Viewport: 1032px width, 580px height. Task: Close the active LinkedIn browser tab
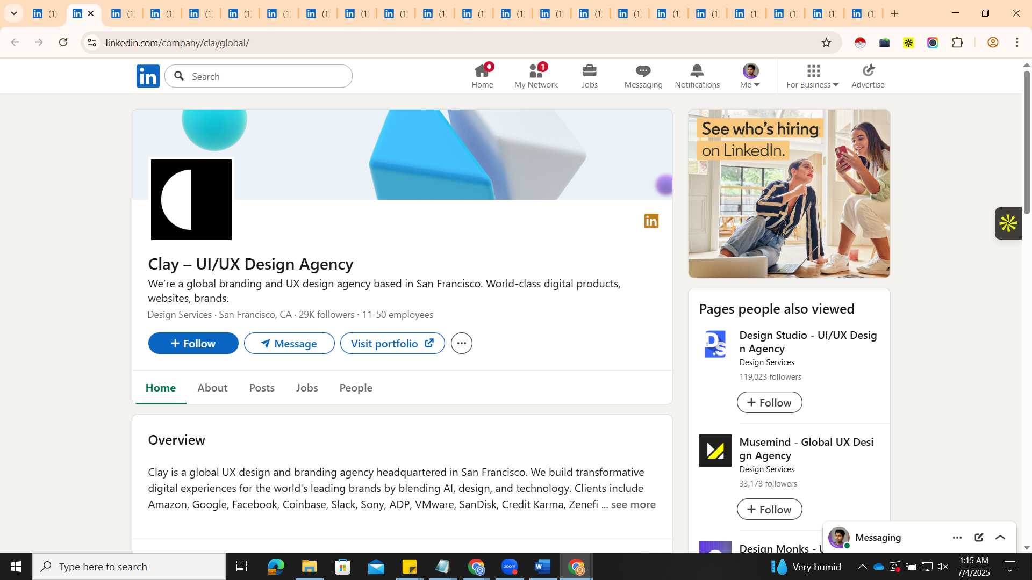91,13
